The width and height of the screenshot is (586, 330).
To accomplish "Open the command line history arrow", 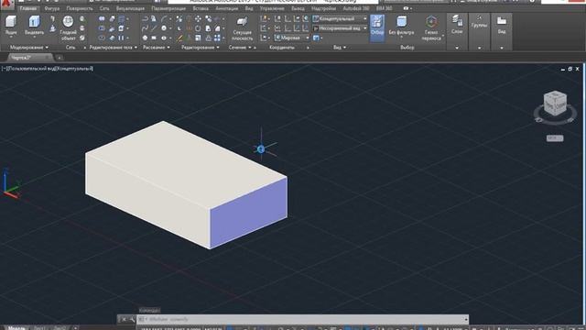I will coord(466,319).
